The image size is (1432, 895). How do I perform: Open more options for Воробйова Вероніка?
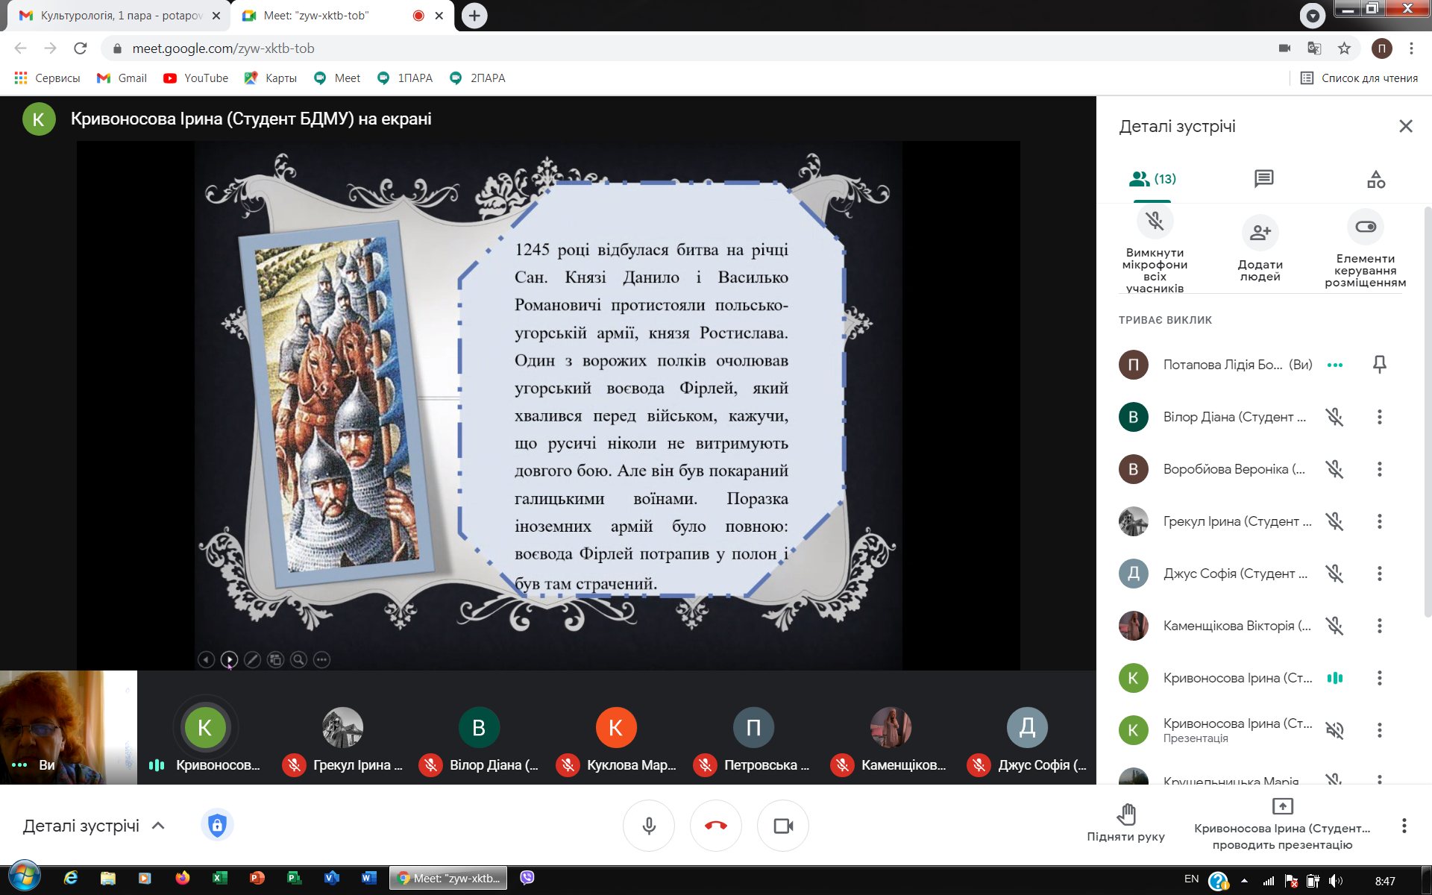pos(1380,469)
